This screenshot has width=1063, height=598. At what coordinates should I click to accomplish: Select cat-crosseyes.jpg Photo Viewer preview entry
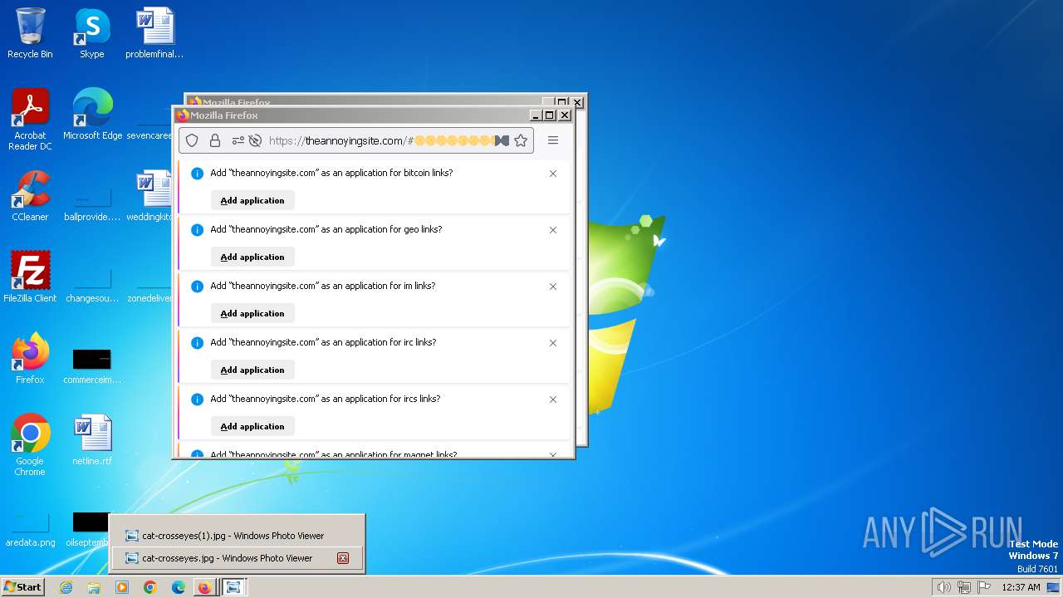point(238,558)
